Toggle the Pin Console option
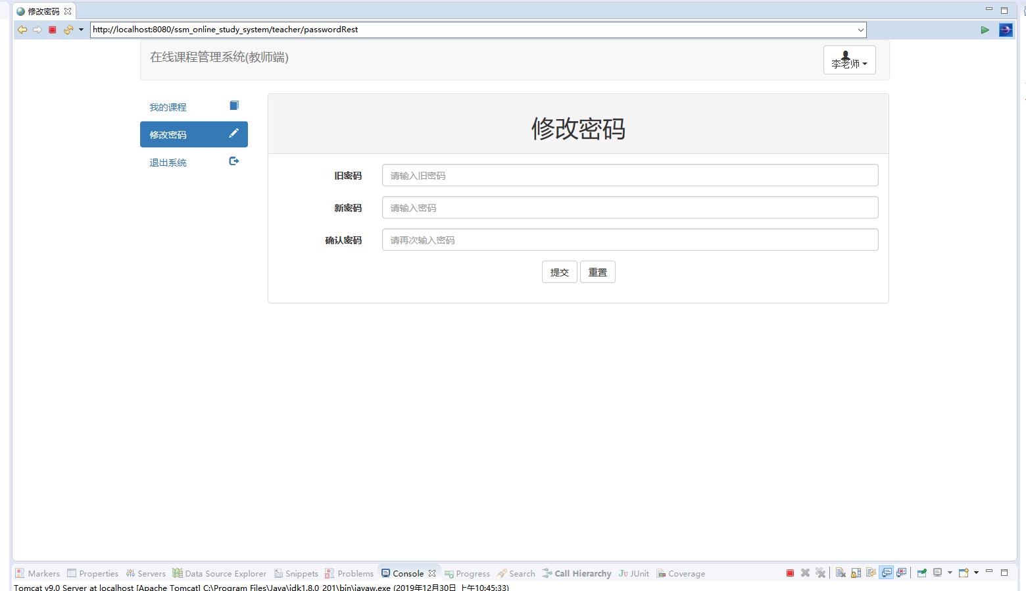Viewport: 1026px width, 591px height. tap(921, 573)
